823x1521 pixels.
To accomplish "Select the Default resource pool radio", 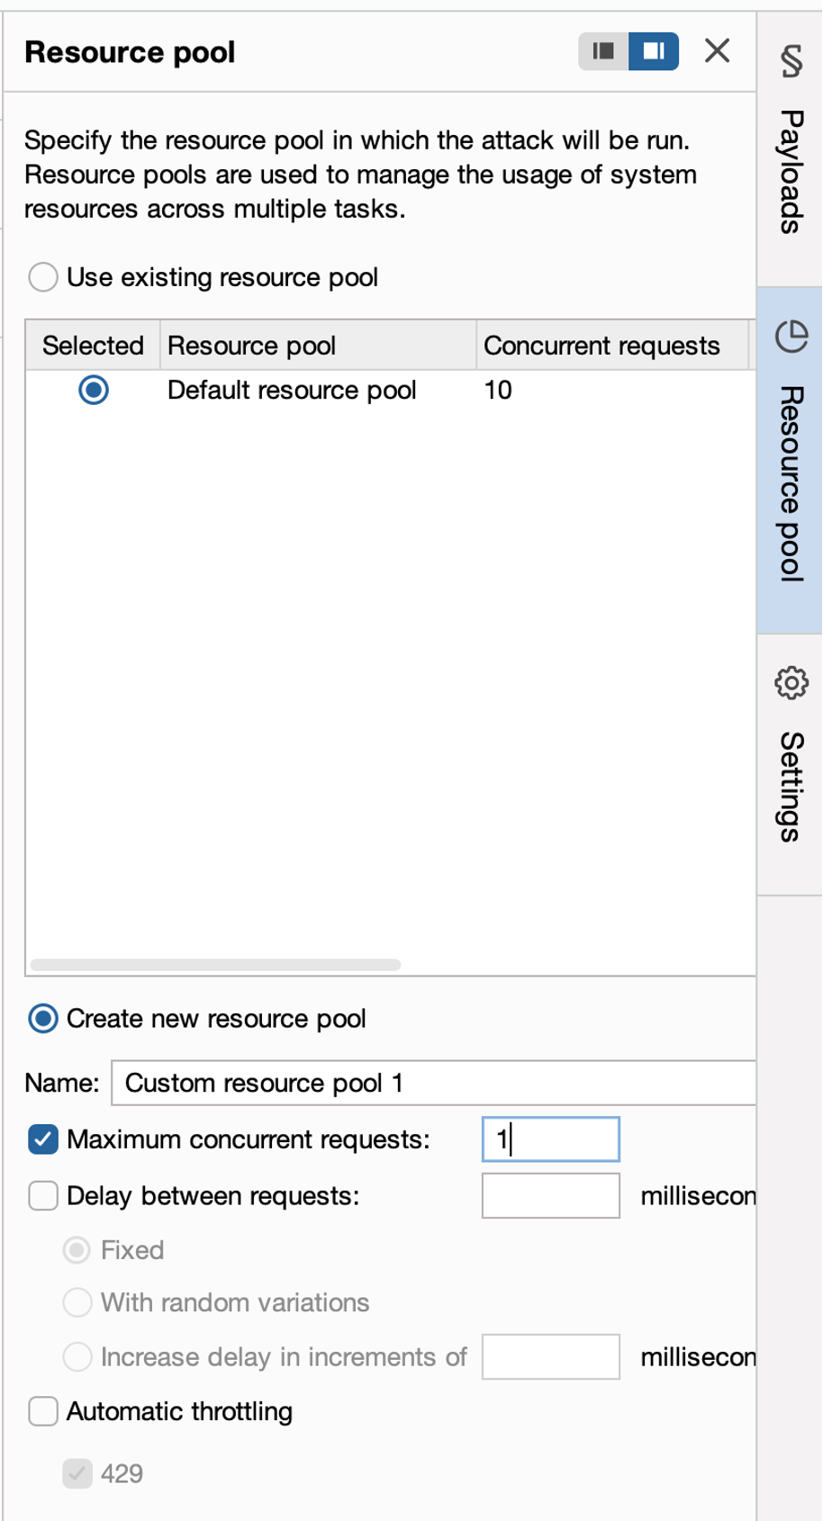I will tap(94, 390).
